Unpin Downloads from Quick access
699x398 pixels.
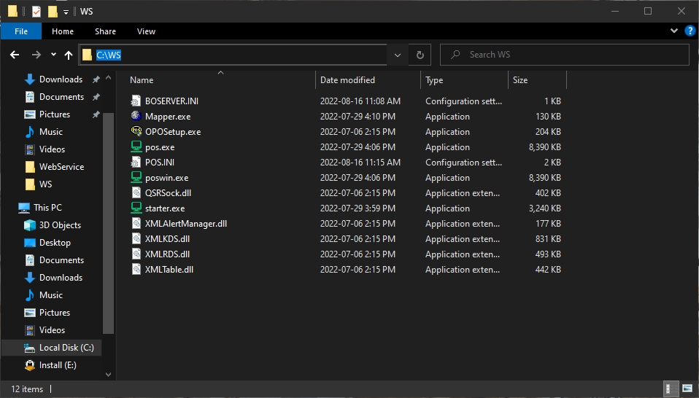click(x=96, y=79)
